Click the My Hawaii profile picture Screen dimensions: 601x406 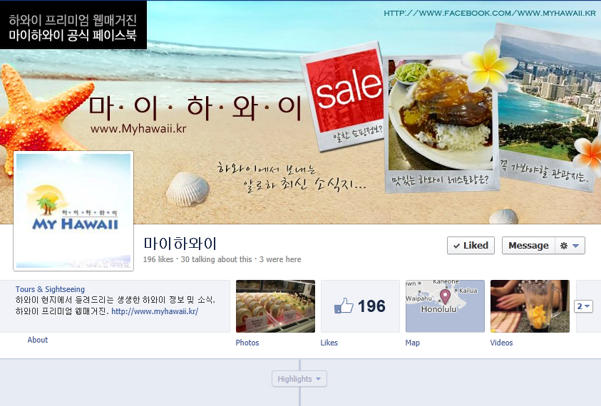(x=73, y=211)
